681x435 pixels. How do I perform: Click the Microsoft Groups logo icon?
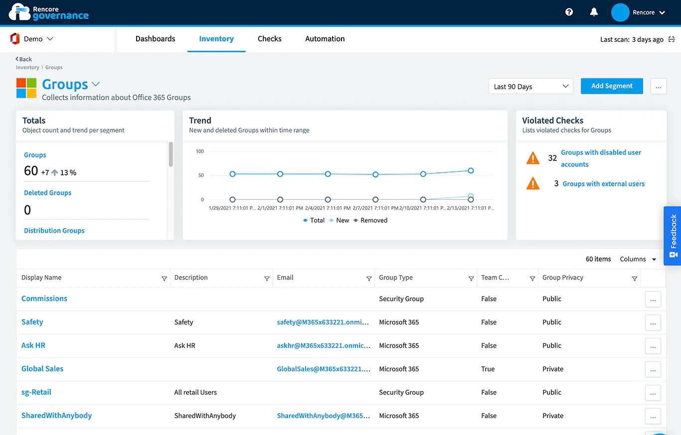coord(26,88)
